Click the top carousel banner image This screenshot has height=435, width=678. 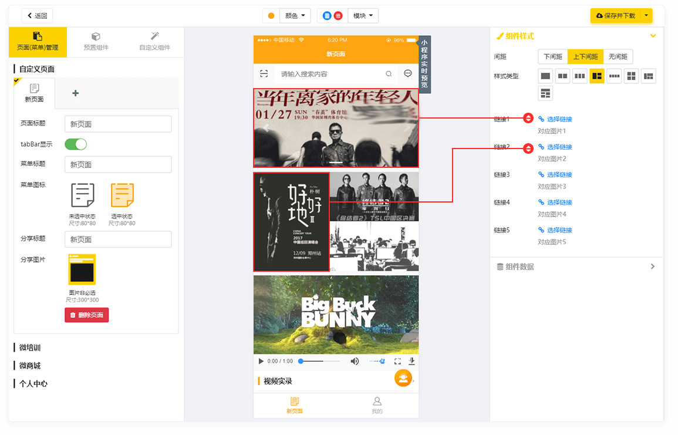(x=336, y=128)
